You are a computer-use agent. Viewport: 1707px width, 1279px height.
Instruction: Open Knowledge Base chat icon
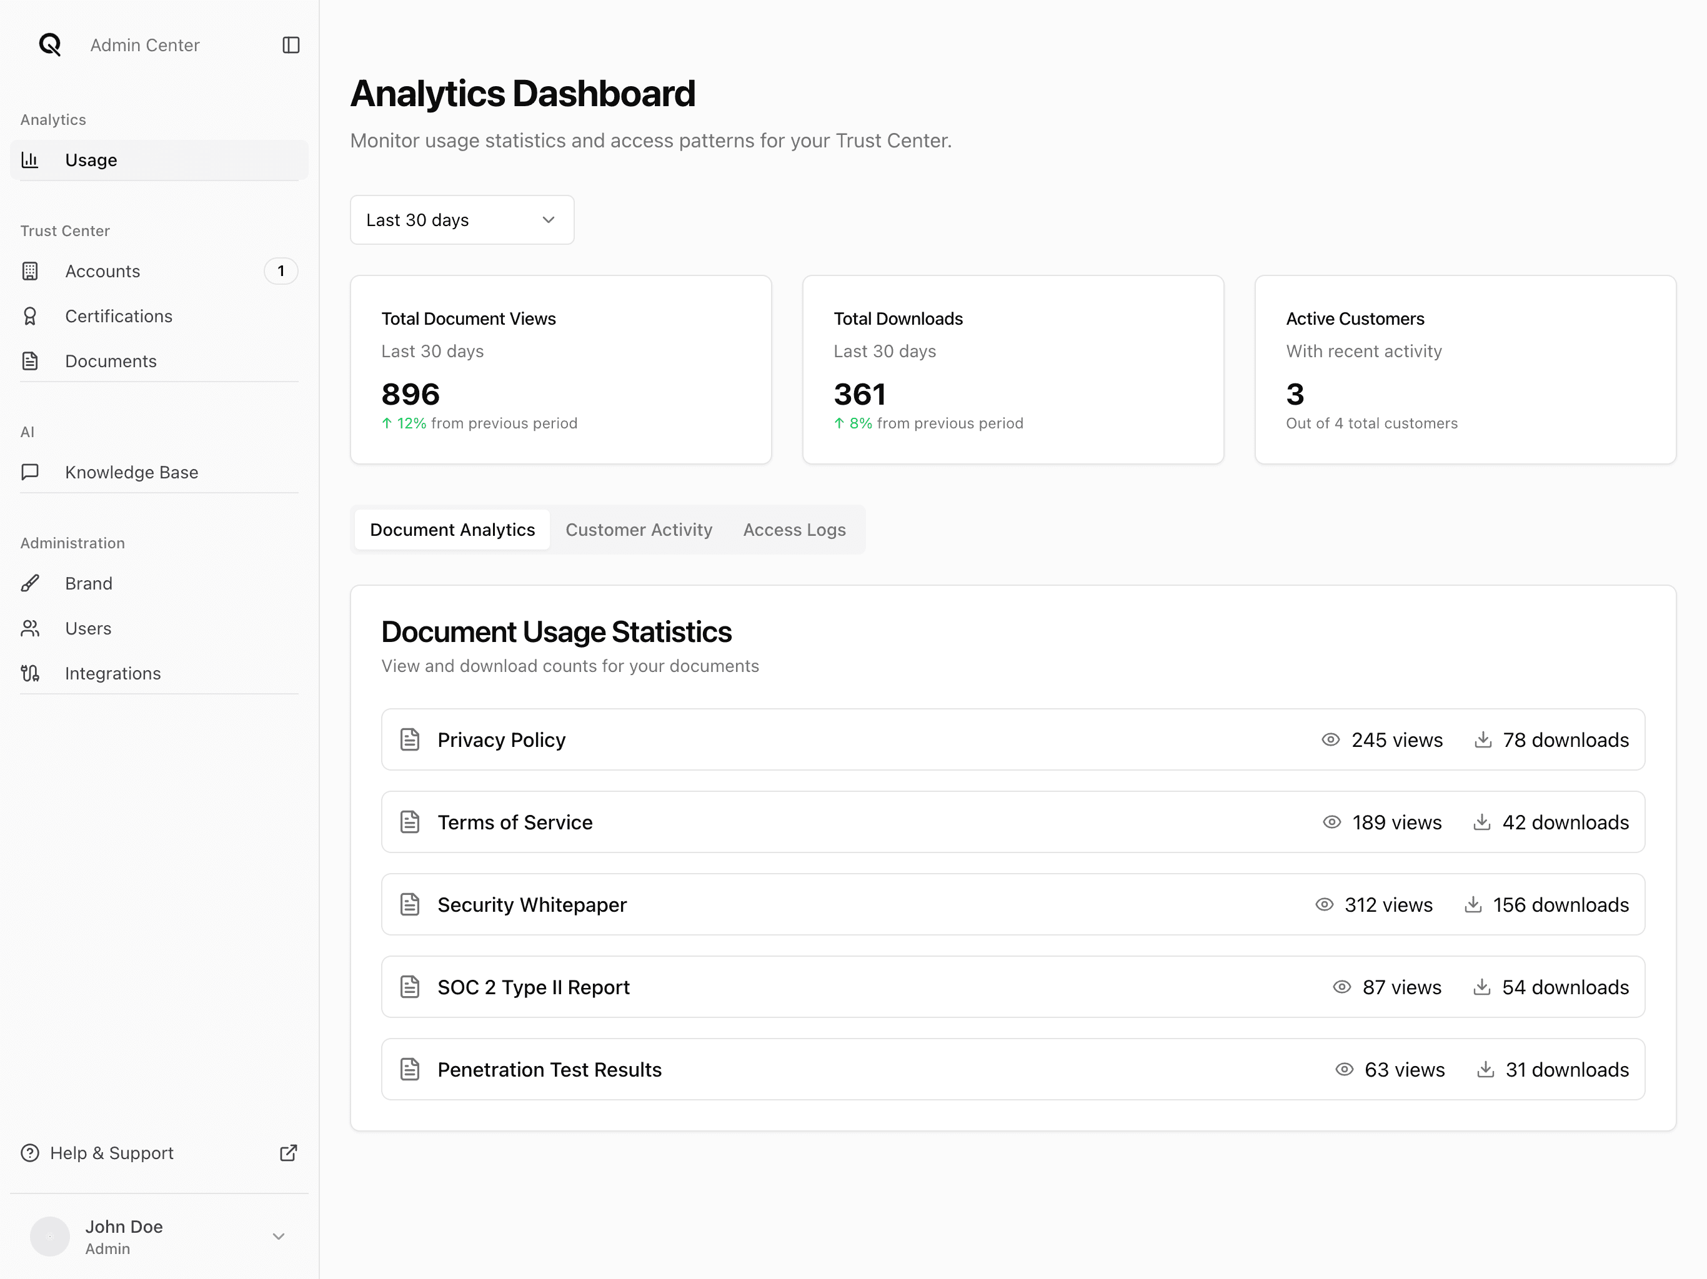click(30, 472)
